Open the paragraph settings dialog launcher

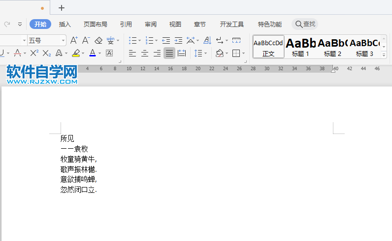click(246, 61)
